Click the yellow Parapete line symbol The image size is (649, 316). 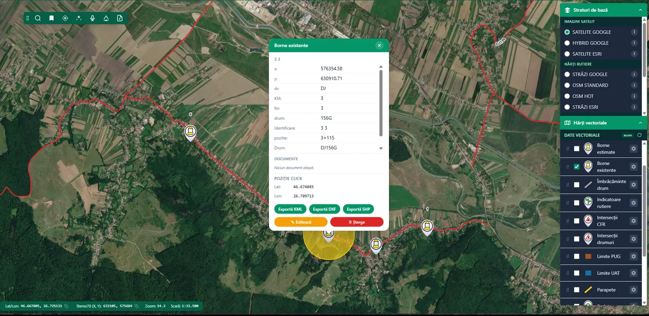[x=588, y=290]
